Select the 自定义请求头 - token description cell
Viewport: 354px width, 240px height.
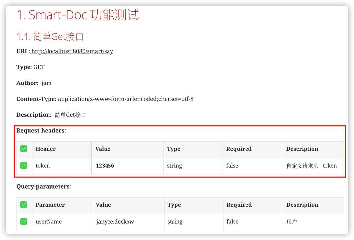pos(313,166)
